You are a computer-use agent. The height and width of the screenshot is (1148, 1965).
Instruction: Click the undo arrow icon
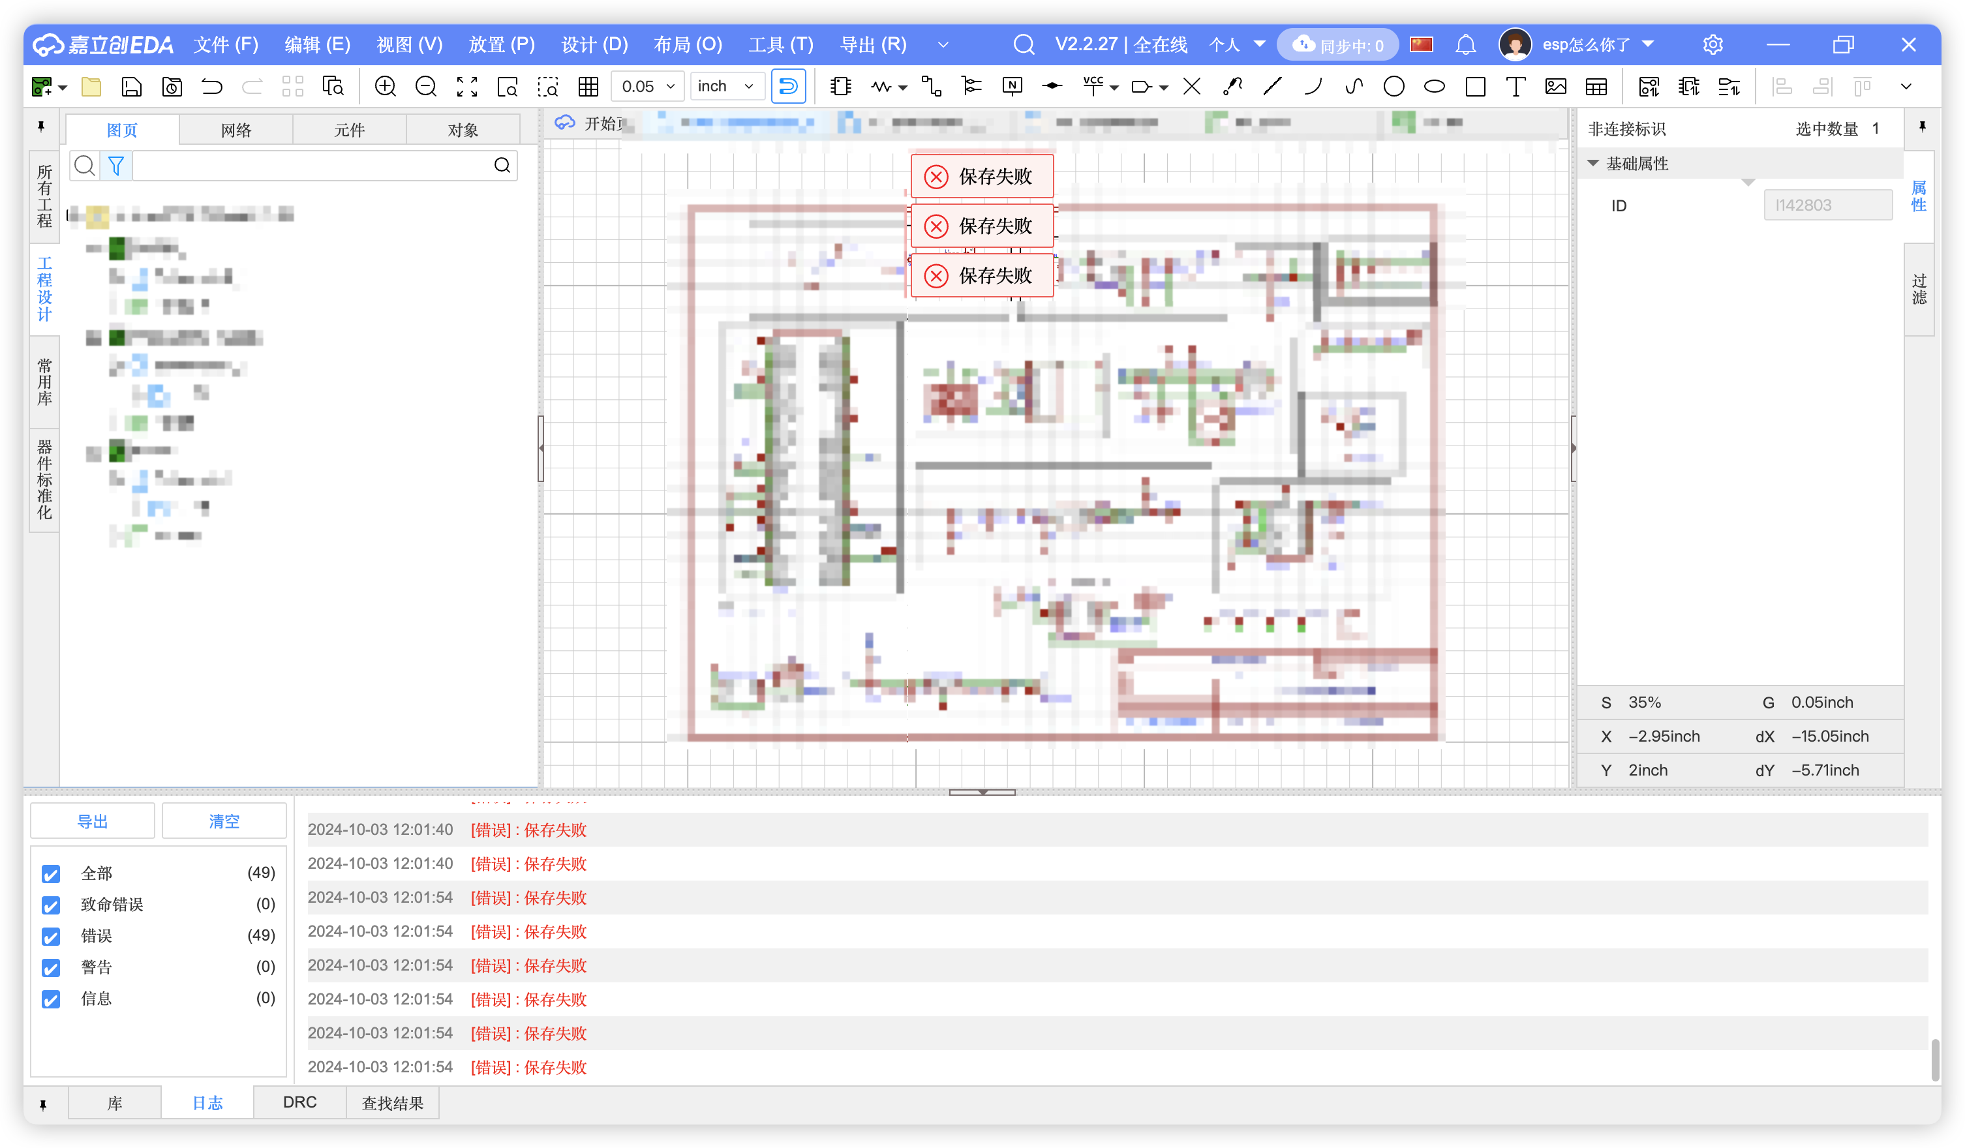pyautogui.click(x=212, y=87)
